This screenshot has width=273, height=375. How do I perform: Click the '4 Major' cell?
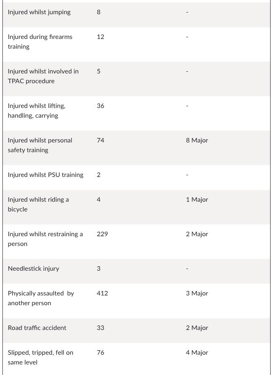[197, 353]
